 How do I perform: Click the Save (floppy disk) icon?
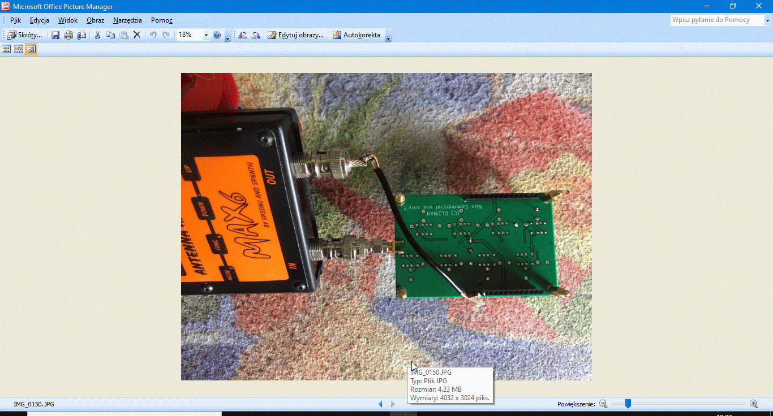[x=55, y=35]
